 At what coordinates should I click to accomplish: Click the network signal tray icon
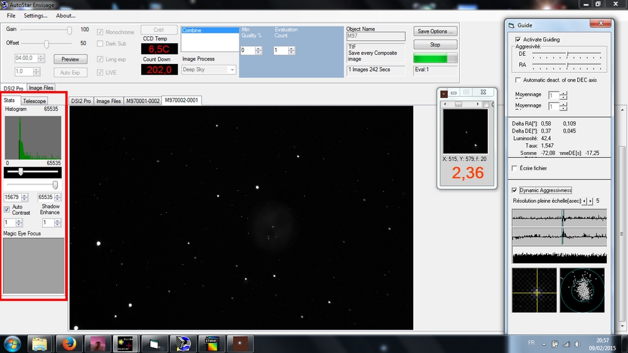(566, 344)
